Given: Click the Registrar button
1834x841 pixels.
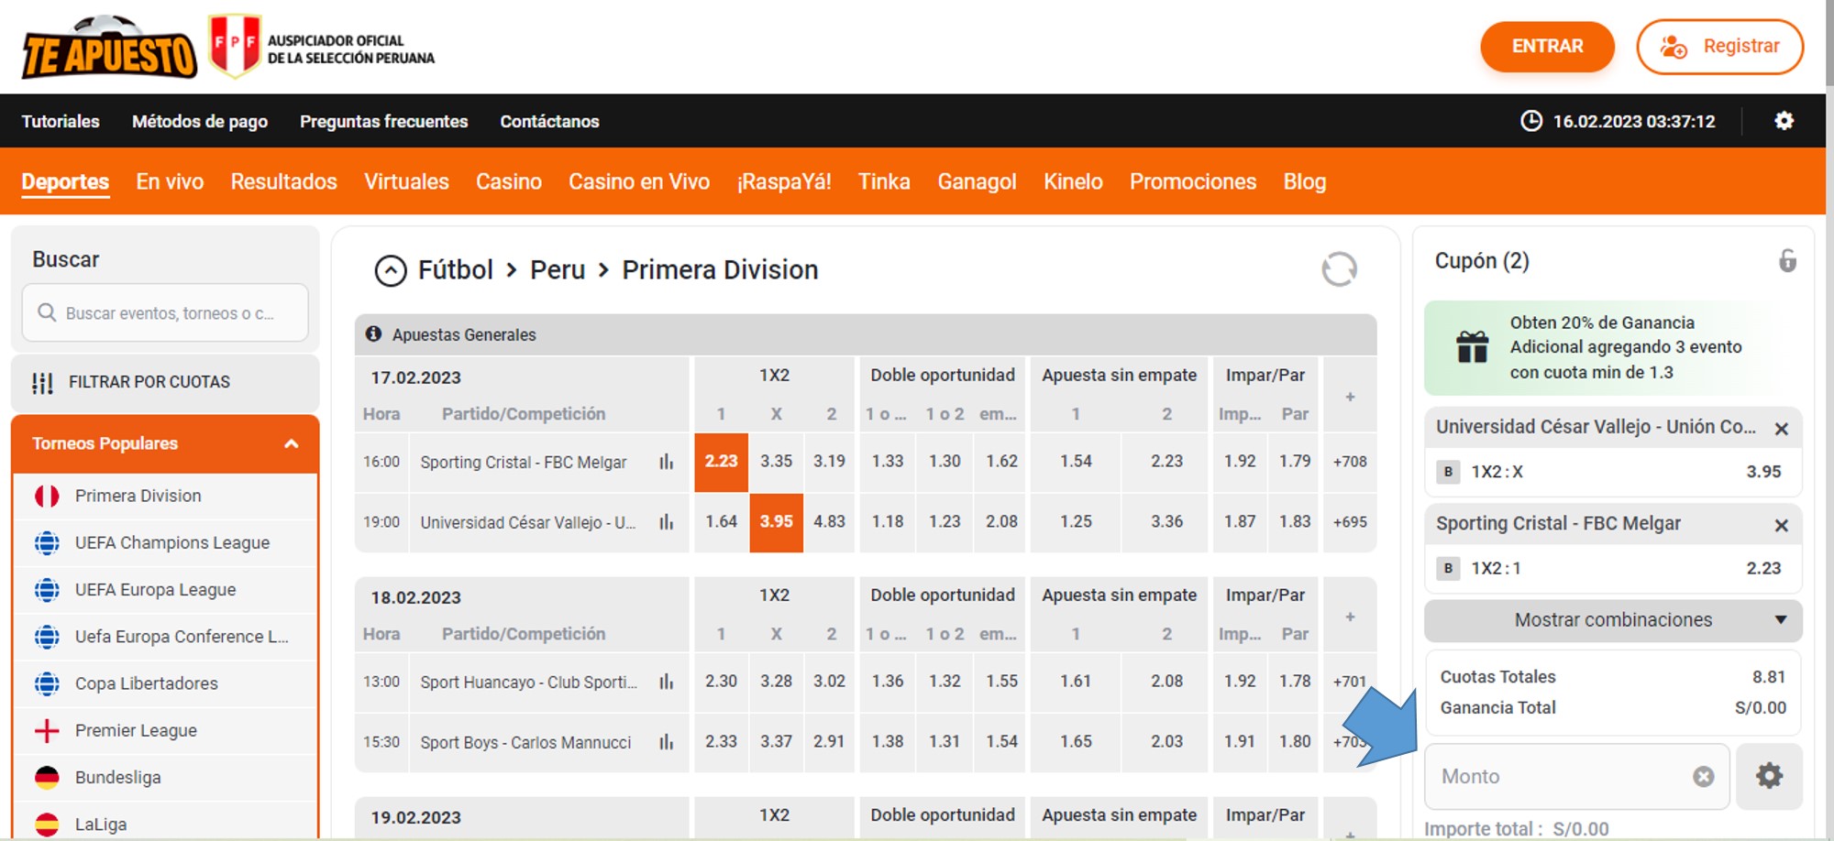Looking at the screenshot, I should tap(1720, 47).
